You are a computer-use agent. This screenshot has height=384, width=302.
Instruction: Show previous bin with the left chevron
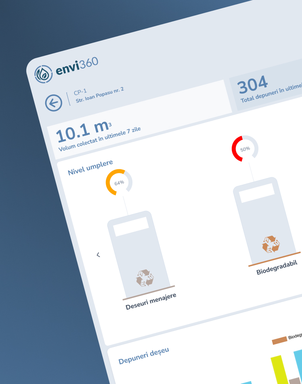pos(98,255)
